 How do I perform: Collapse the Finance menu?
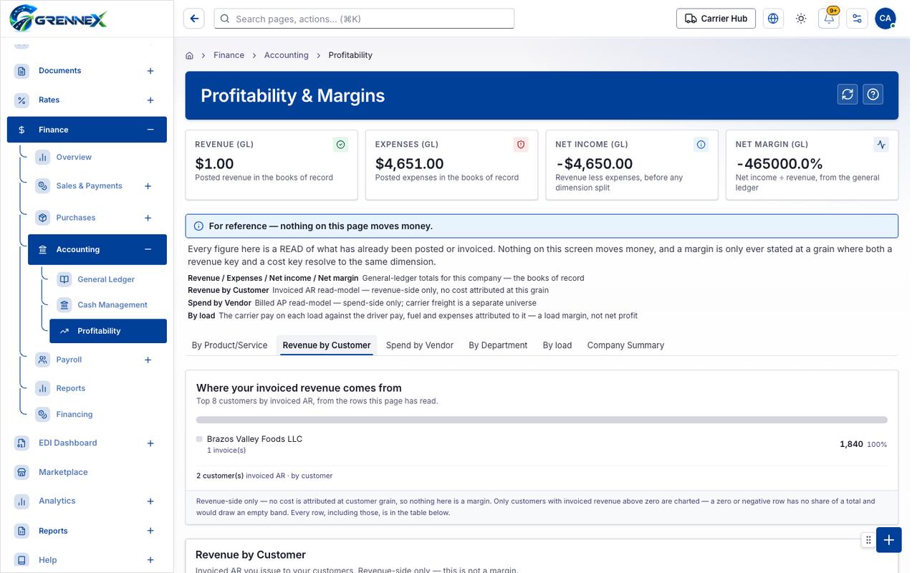coord(150,130)
